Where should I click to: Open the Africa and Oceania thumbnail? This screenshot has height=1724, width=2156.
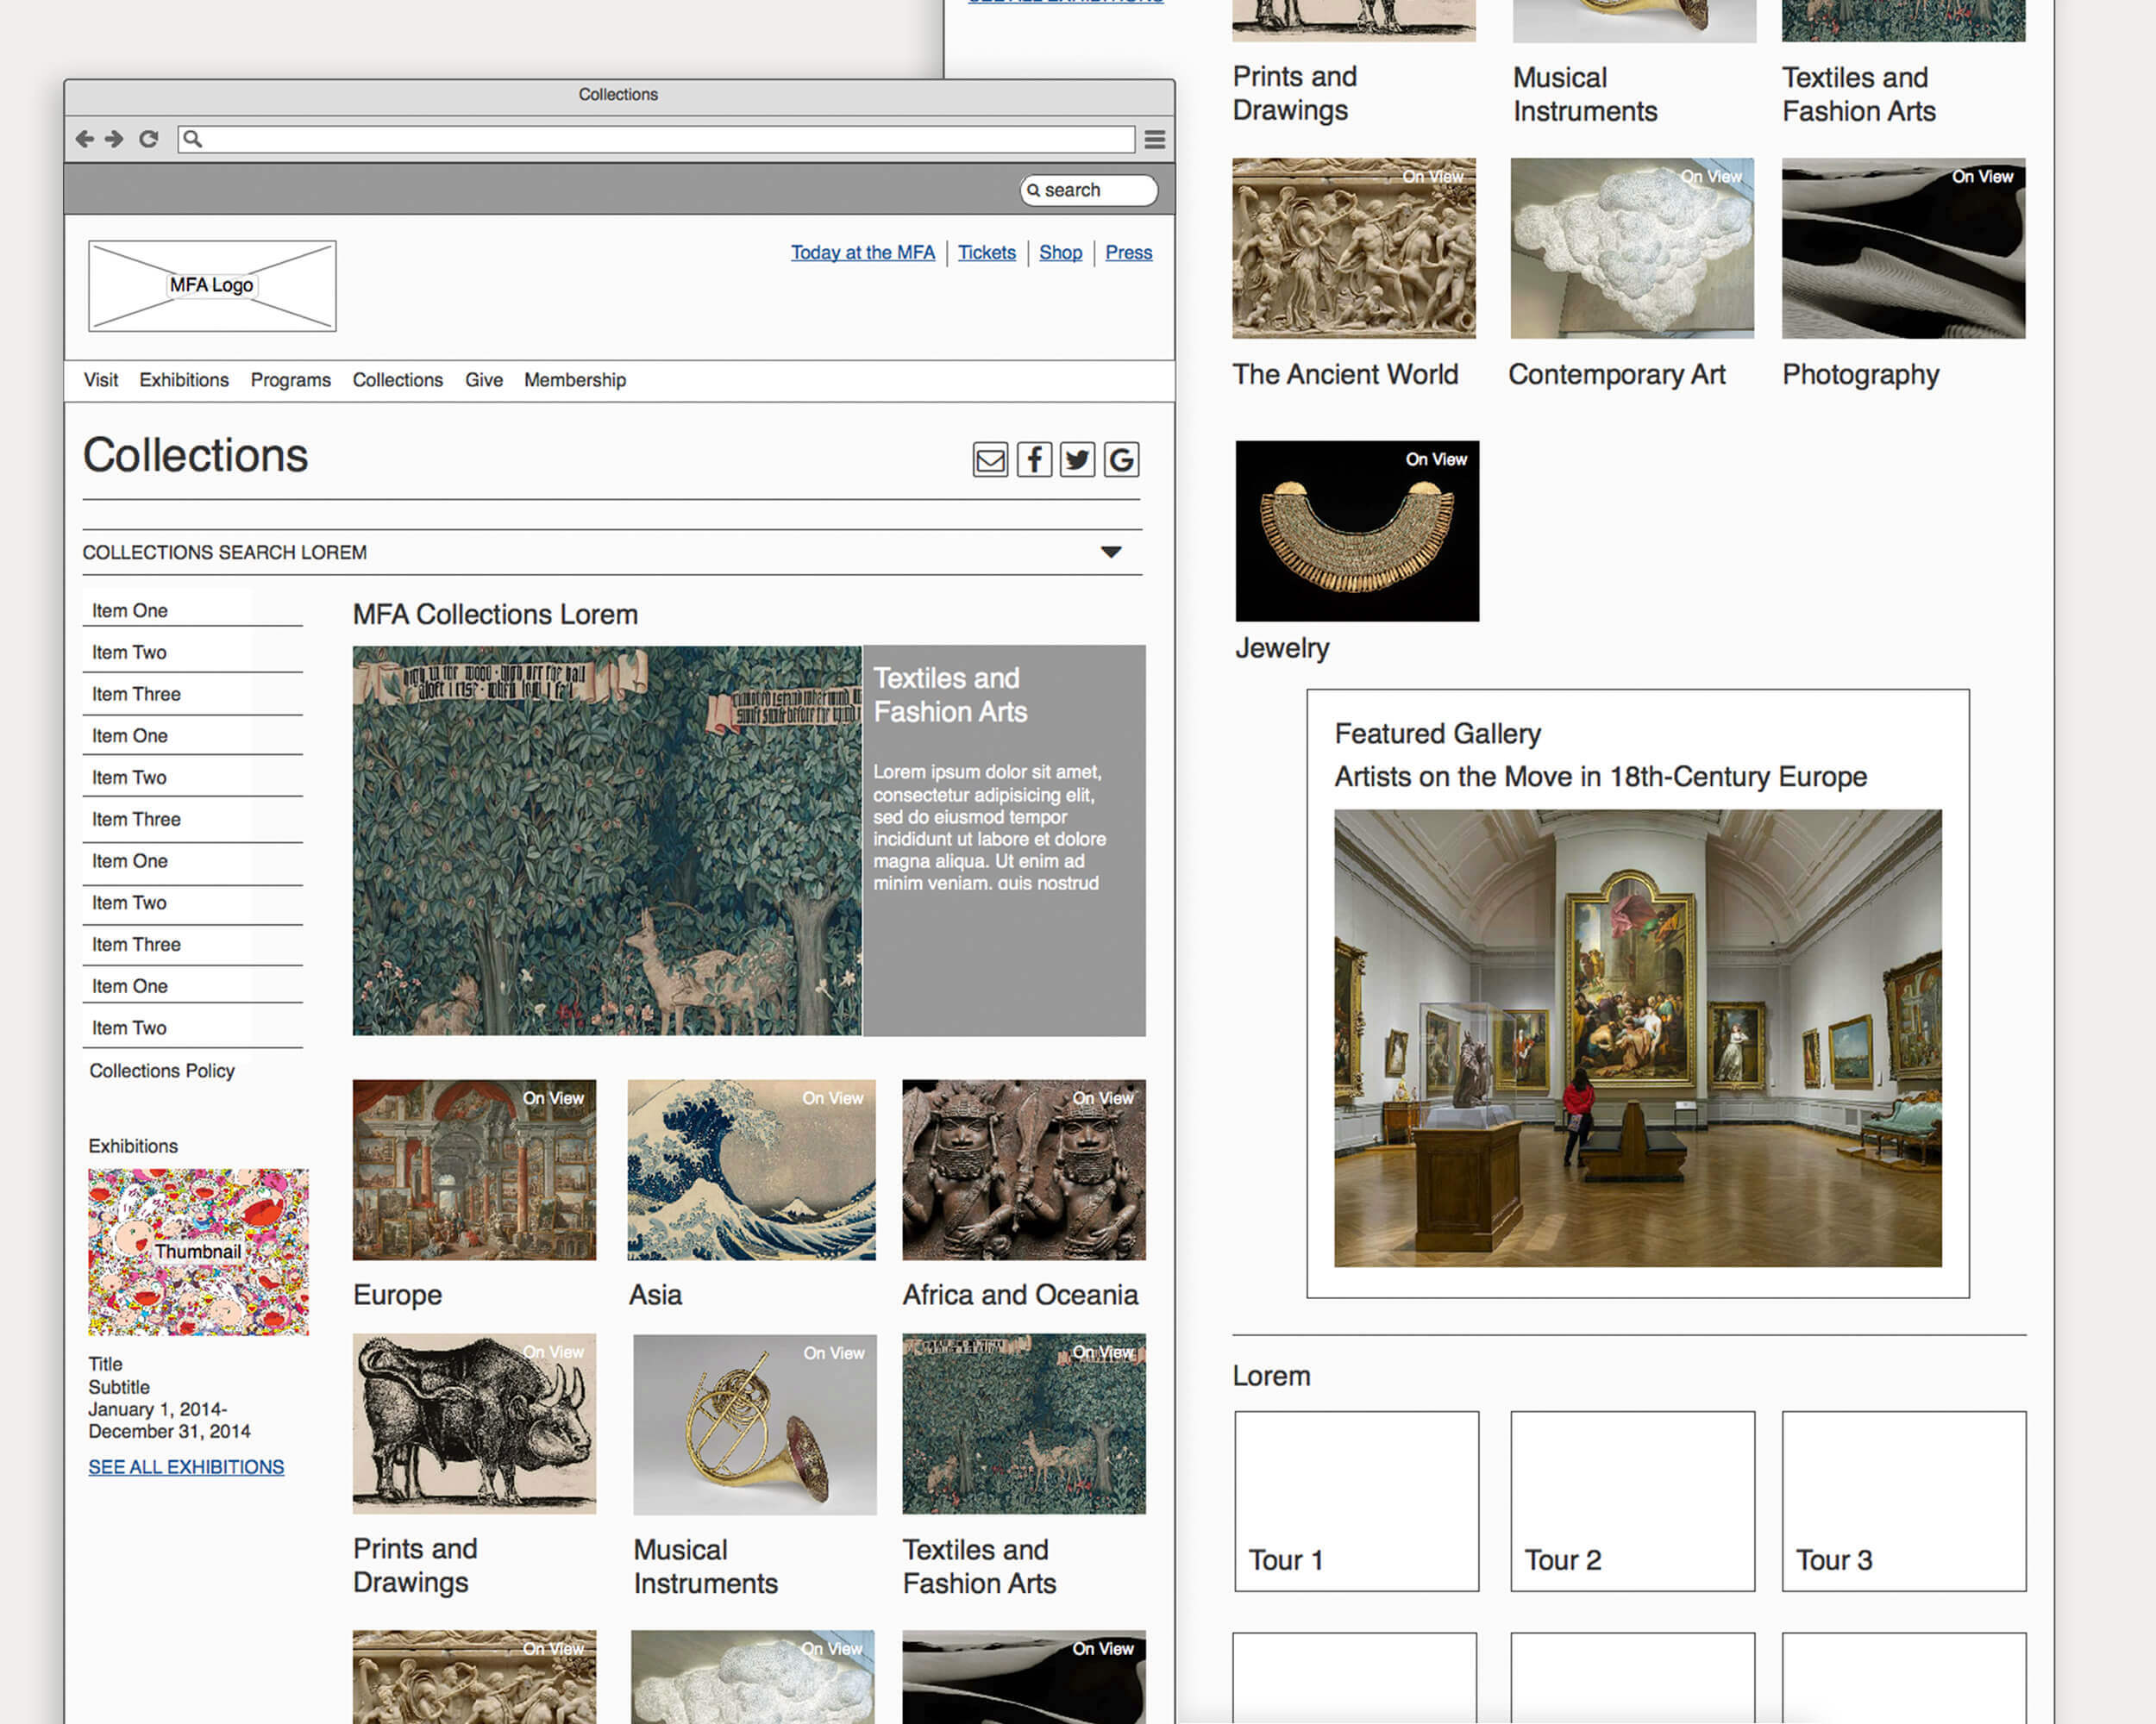coord(1024,1170)
